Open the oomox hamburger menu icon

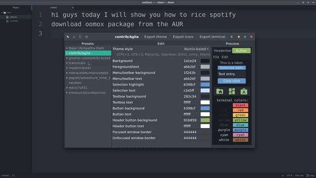click(x=232, y=37)
